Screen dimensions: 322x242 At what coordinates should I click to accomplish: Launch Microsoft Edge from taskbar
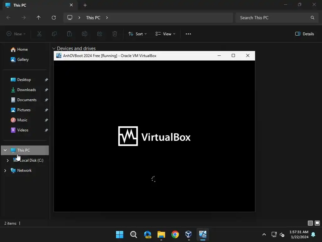(147, 234)
